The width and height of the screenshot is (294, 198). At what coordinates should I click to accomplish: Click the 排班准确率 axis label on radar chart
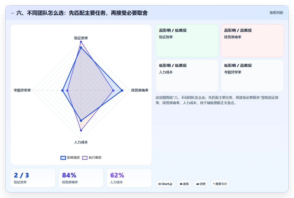140,90
